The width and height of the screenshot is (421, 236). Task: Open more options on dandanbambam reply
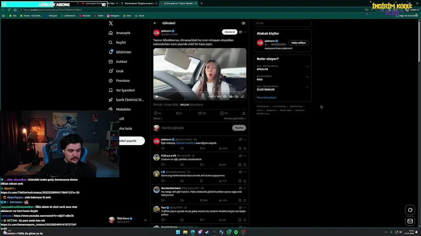[245, 188]
